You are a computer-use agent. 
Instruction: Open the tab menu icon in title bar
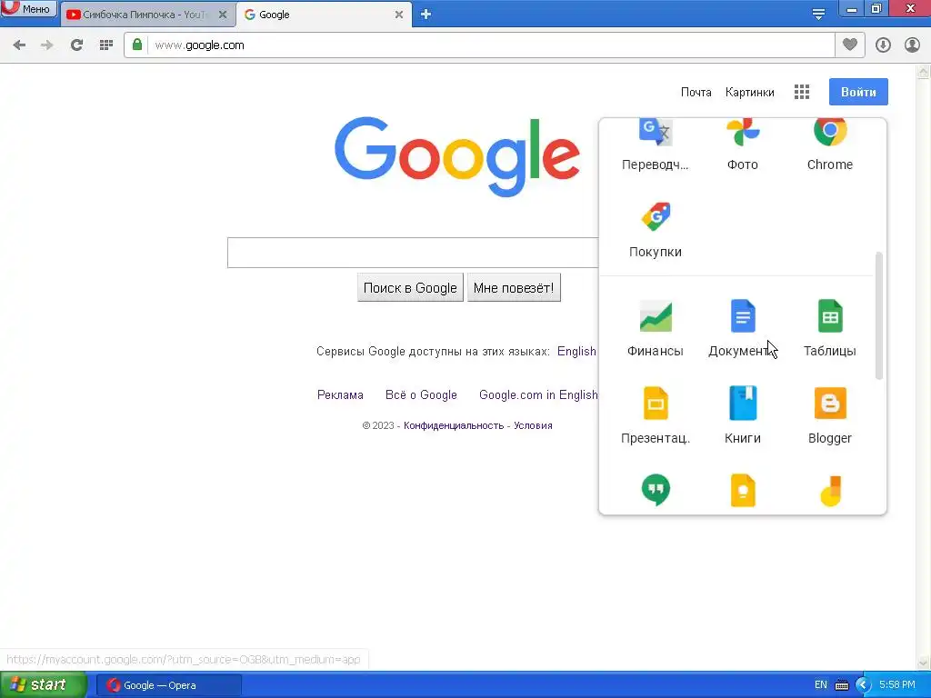(818, 15)
